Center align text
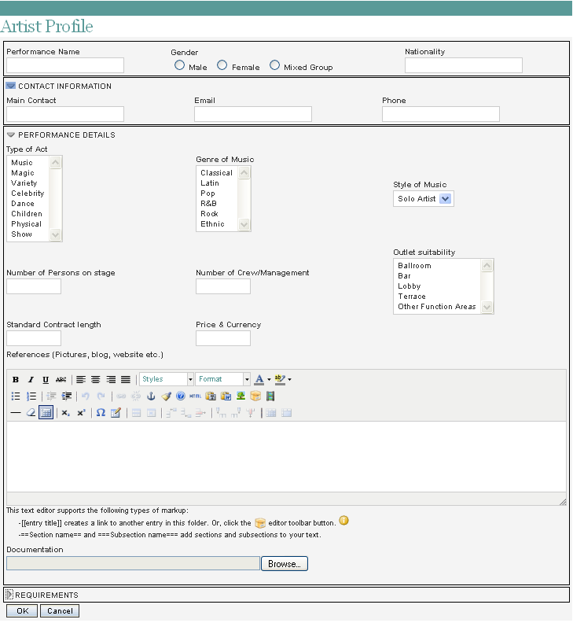Viewport: 573px width, 623px height. click(x=96, y=379)
